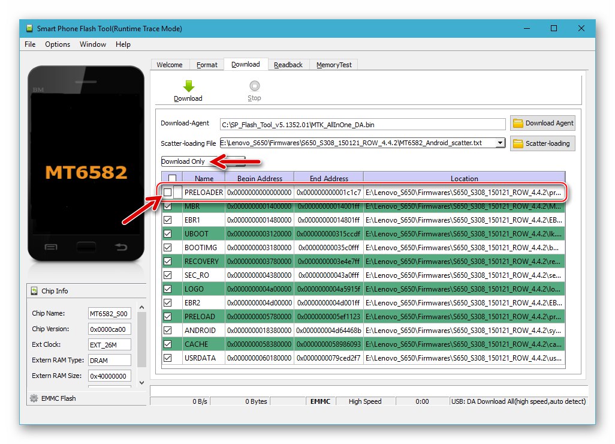This screenshot has height=444, width=615.
Task: Click the Download-Agent file path field
Action: [360, 124]
